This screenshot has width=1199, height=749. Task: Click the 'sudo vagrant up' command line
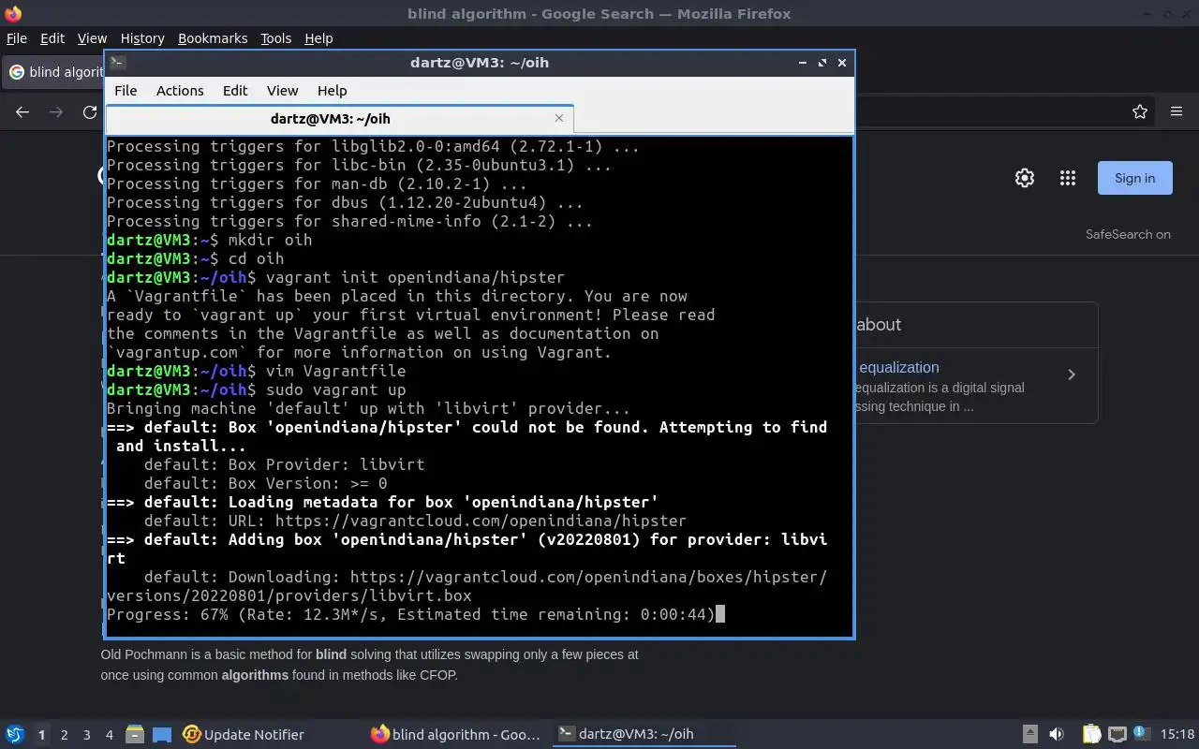point(257,389)
